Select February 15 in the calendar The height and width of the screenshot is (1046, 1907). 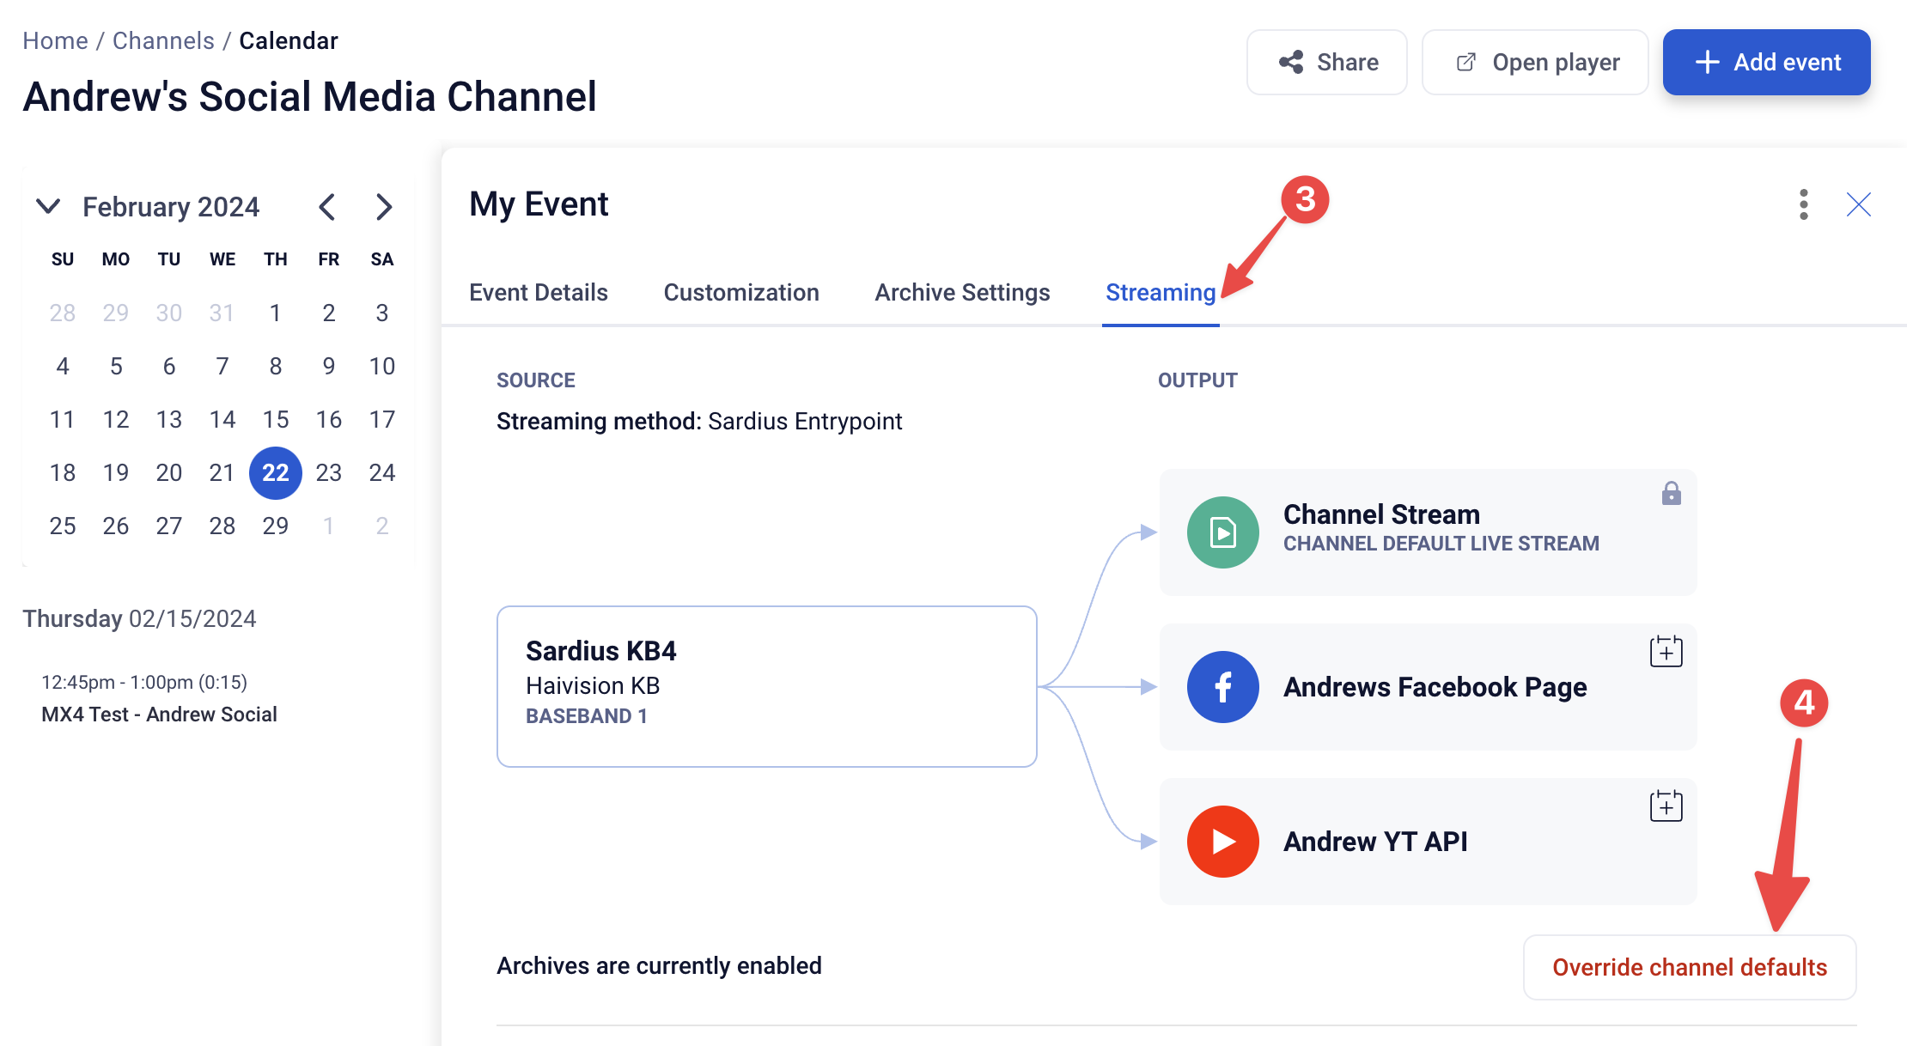pos(276,419)
